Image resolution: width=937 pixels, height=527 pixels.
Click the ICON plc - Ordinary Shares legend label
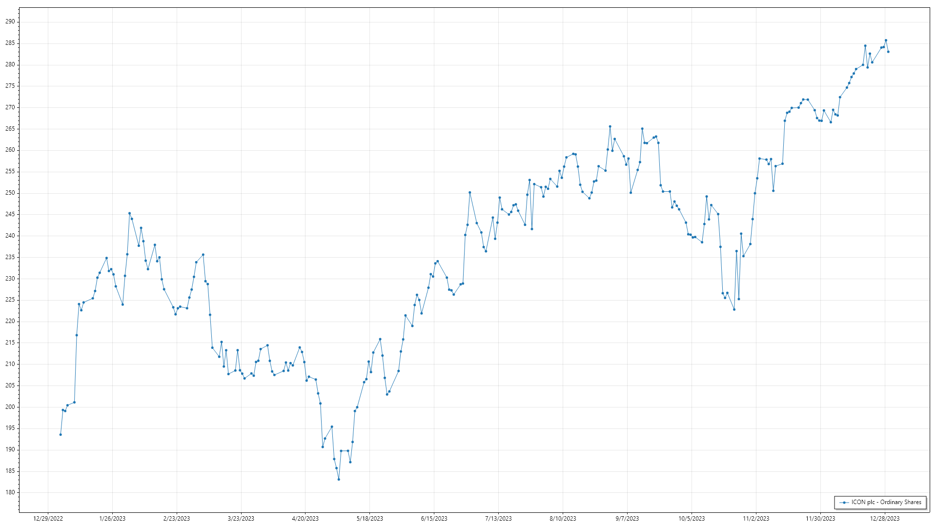point(886,502)
